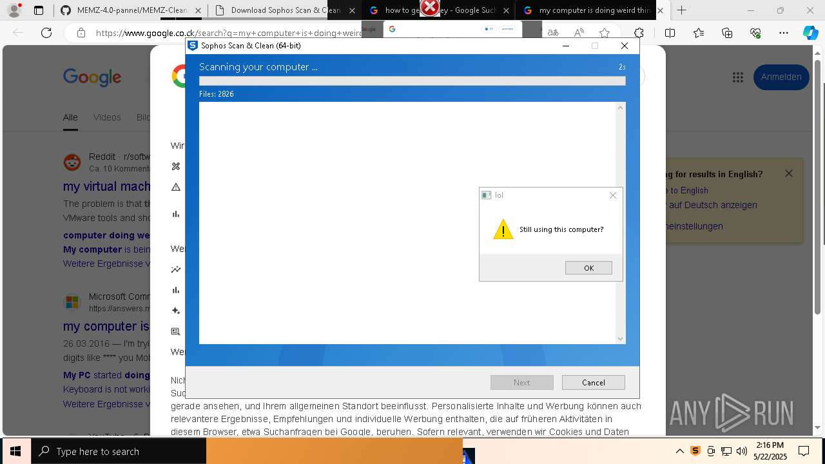Open the Reddit 'my virtual mach' result
825x464 pixels.
pos(106,186)
